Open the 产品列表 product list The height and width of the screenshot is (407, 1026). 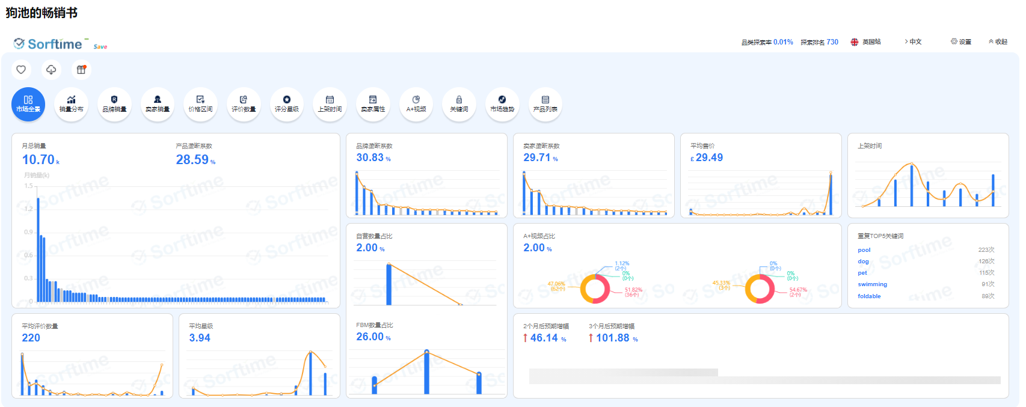[x=545, y=104]
